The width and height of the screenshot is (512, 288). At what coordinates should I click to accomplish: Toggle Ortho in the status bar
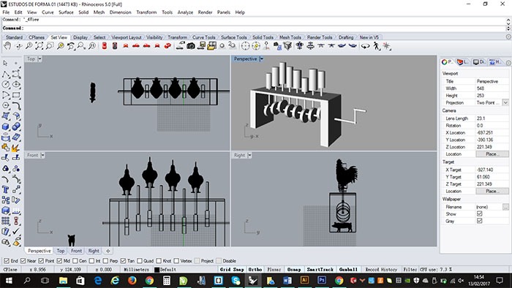pyautogui.click(x=255, y=270)
